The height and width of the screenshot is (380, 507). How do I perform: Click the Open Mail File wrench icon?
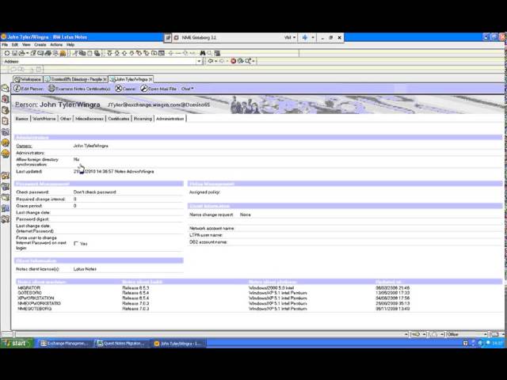(144, 88)
